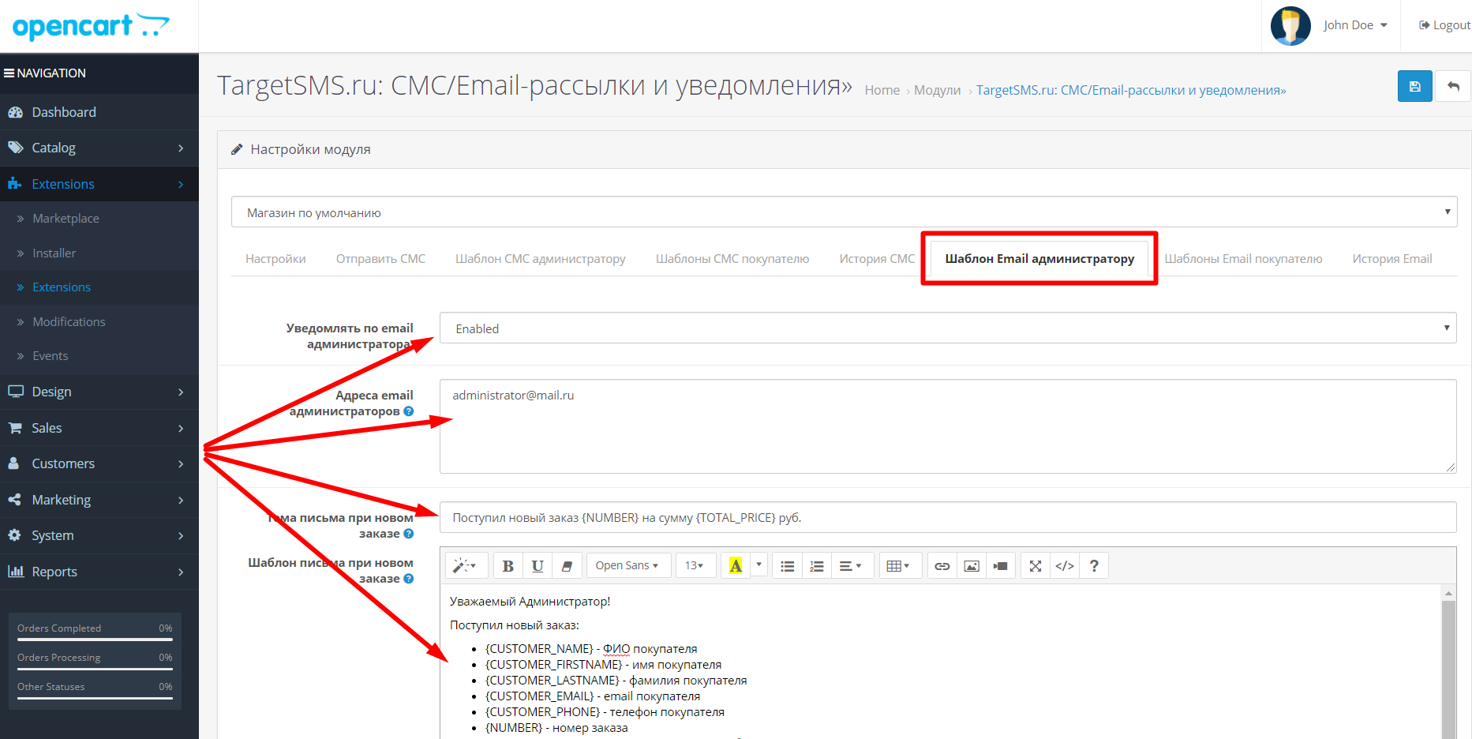Click the Orders Processing progress bar

pos(95,669)
